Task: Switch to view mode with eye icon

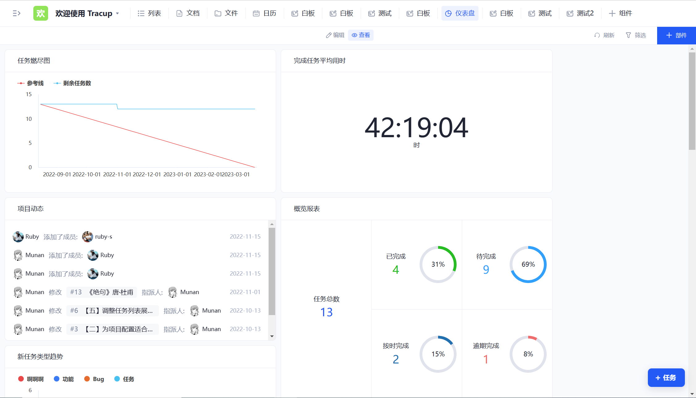Action: click(361, 35)
